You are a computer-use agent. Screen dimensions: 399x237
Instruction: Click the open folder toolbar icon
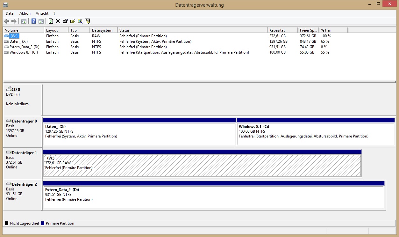pos(73,21)
